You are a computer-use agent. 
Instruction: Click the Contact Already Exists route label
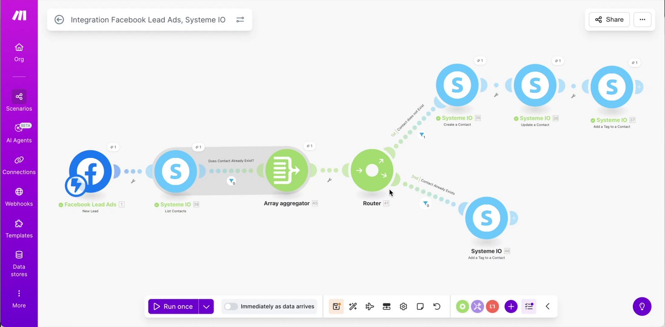(437, 187)
